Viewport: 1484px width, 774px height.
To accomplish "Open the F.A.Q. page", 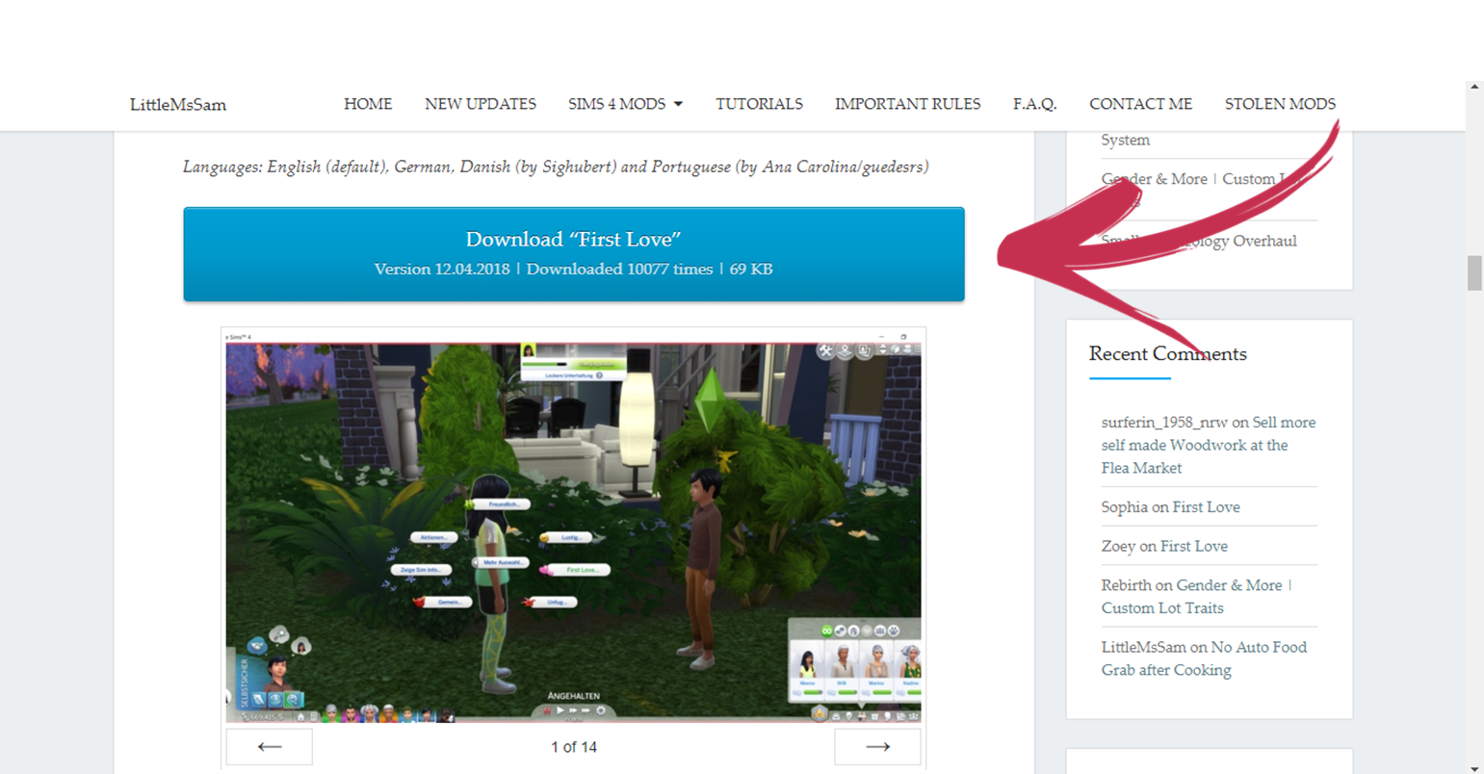I will coord(1034,104).
